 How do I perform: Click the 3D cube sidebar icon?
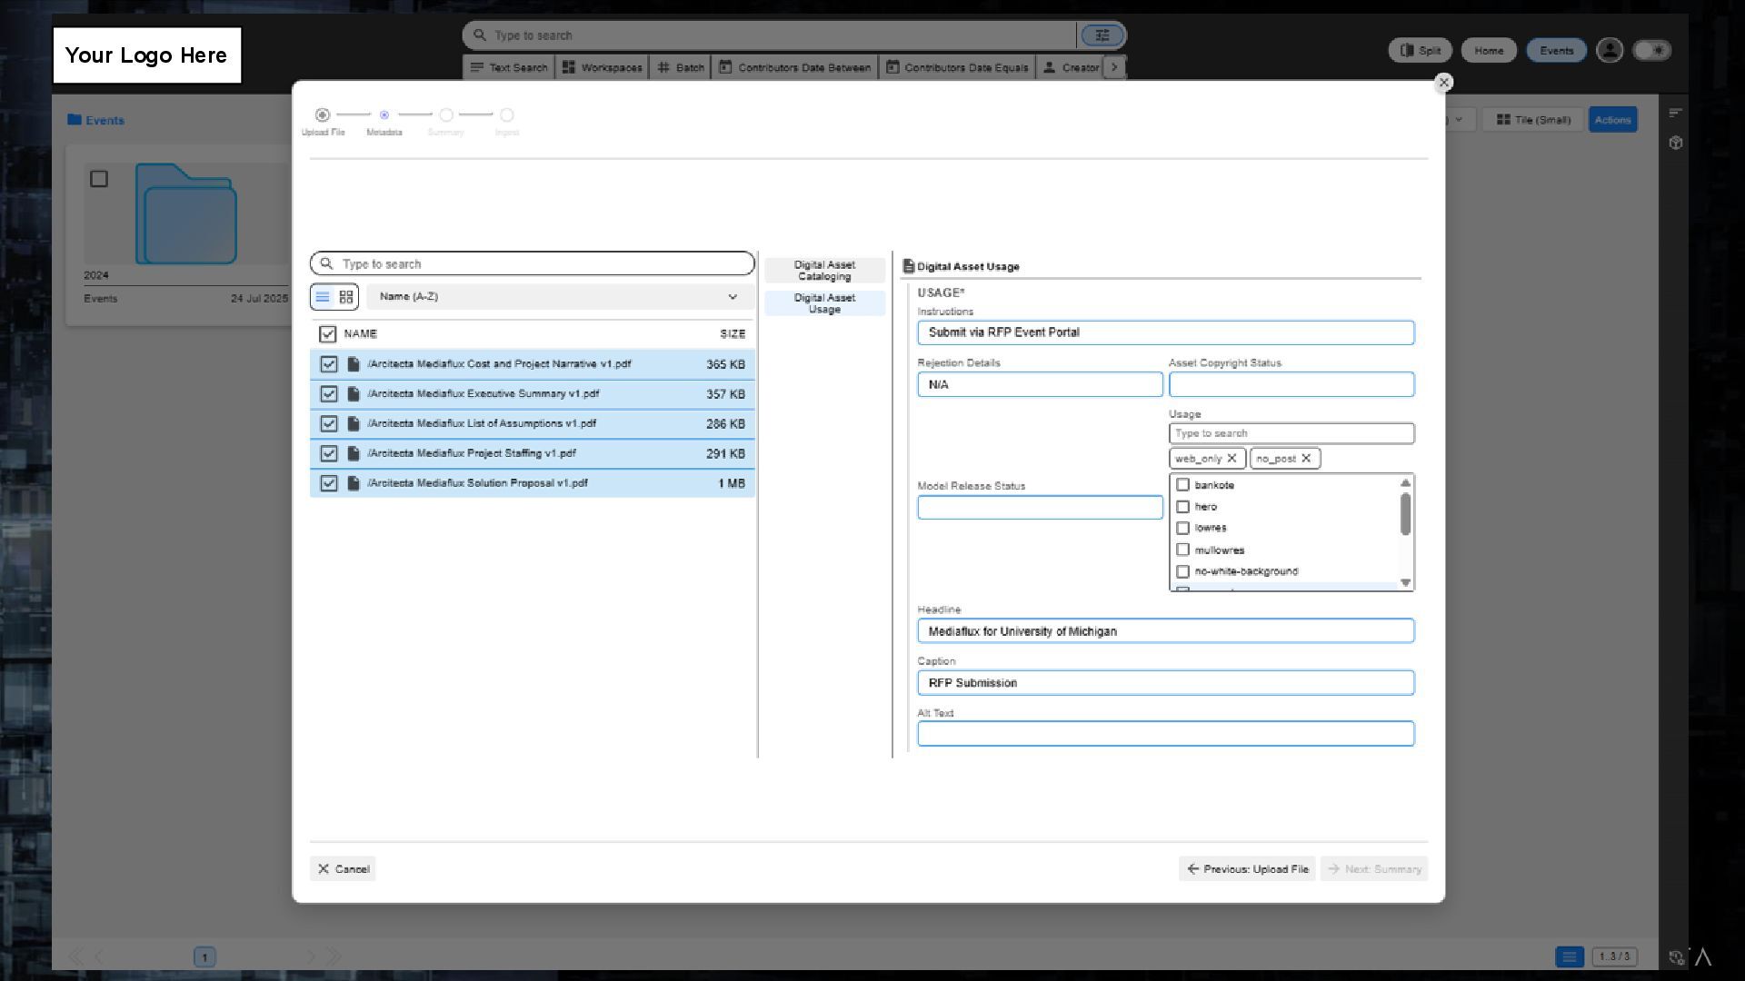pos(1675,144)
